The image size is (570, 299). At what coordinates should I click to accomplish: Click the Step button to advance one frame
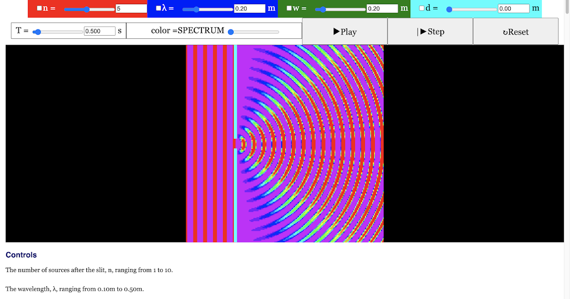click(x=430, y=31)
